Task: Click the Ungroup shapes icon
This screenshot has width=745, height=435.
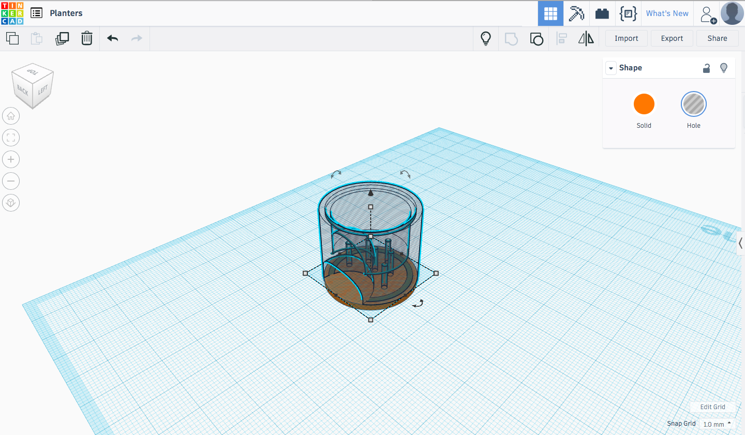Action: pos(537,39)
